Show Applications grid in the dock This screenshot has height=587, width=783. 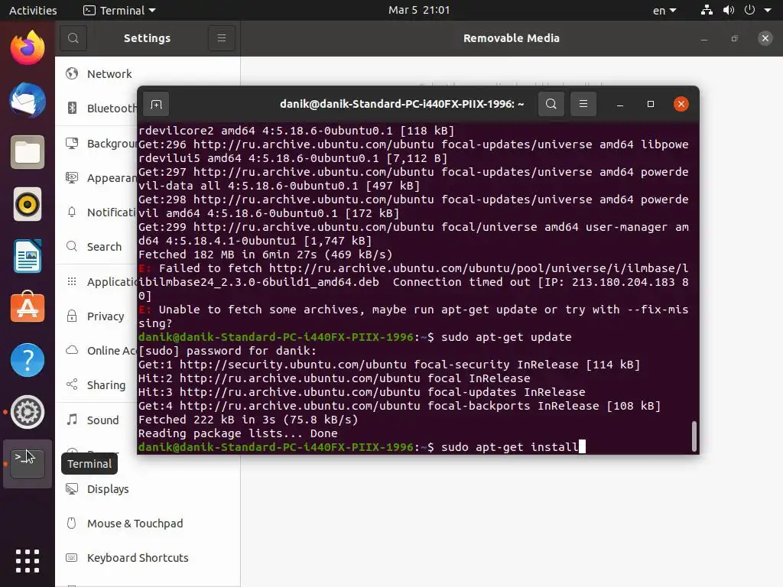[28, 560]
